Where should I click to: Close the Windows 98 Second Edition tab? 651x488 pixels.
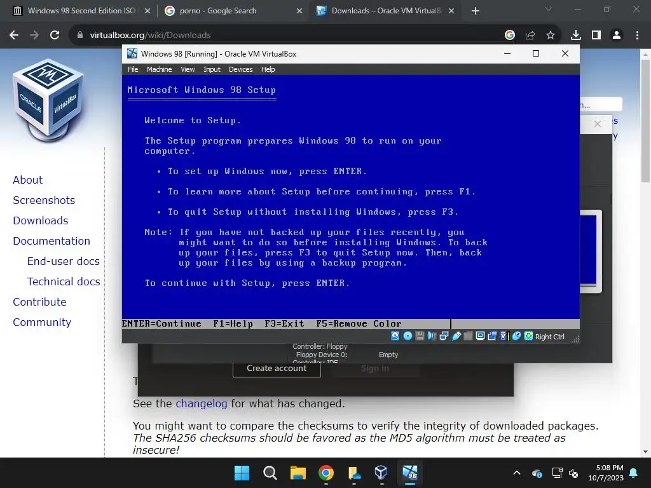[147, 11]
